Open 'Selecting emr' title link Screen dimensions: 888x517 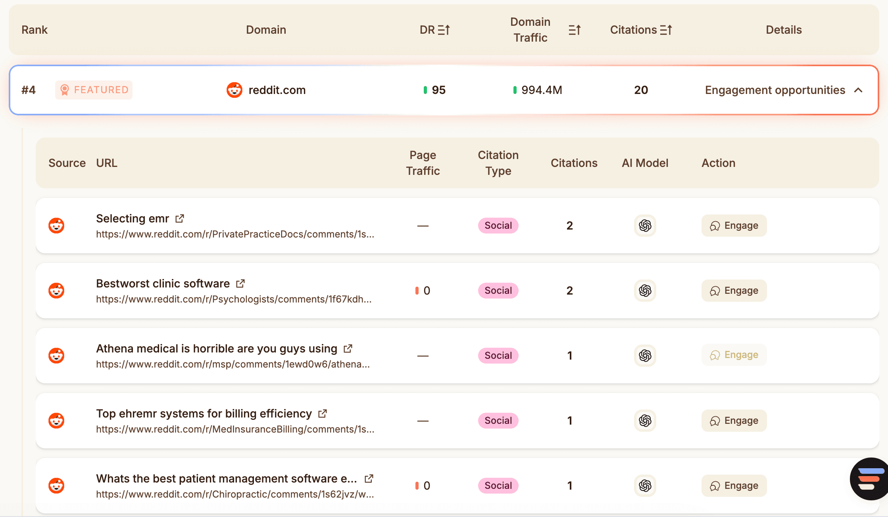pos(133,218)
